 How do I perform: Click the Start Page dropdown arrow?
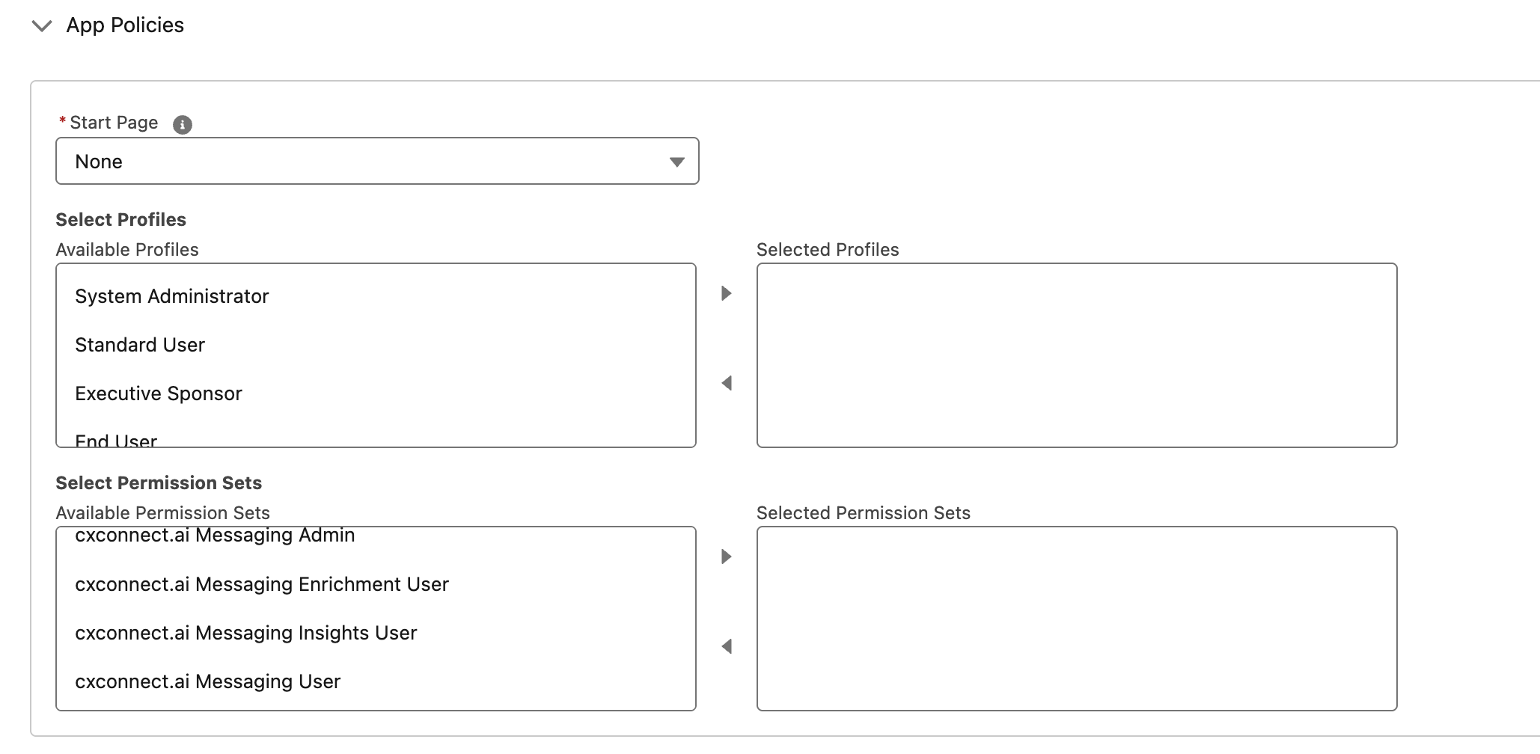[x=677, y=162]
